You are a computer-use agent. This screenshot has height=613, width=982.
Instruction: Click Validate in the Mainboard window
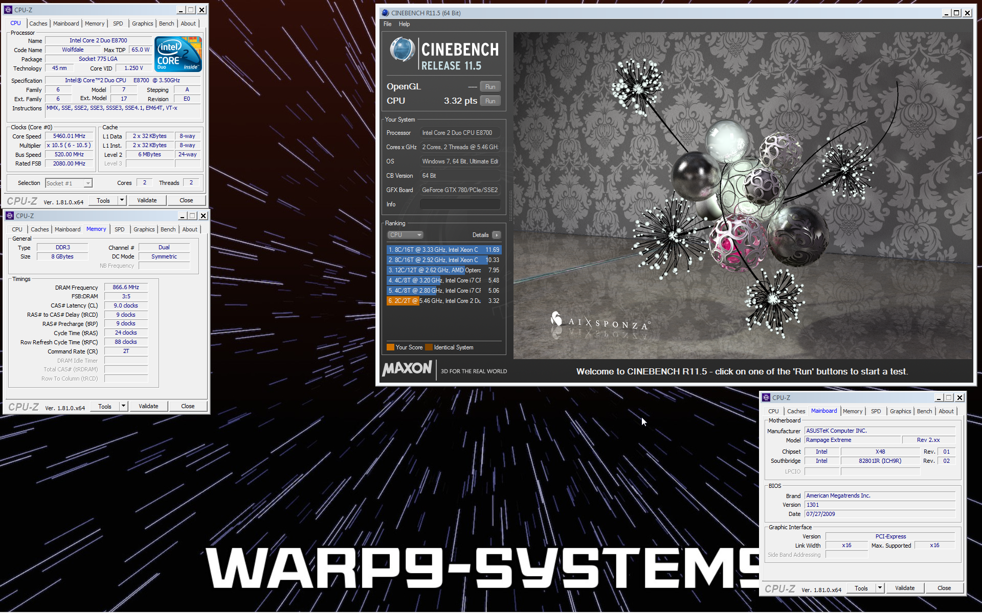point(905,588)
